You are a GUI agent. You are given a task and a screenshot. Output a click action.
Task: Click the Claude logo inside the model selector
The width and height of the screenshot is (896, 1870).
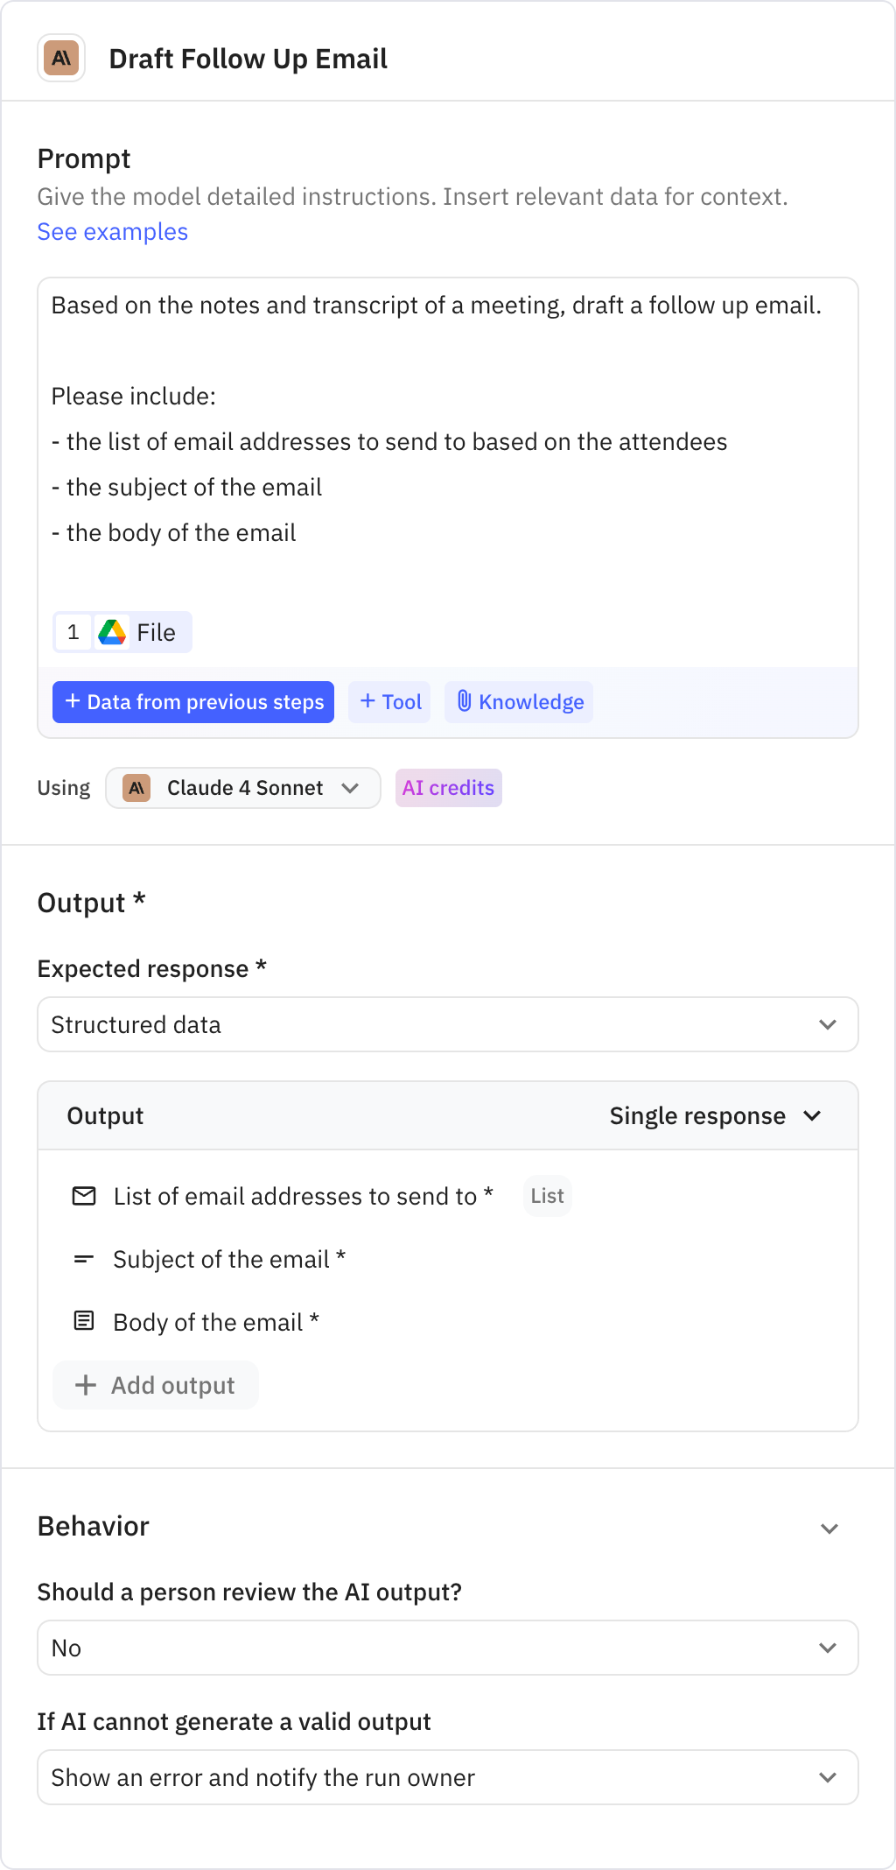coord(138,787)
